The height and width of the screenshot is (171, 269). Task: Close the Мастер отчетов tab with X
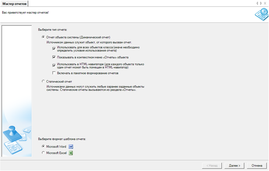[265, 3]
